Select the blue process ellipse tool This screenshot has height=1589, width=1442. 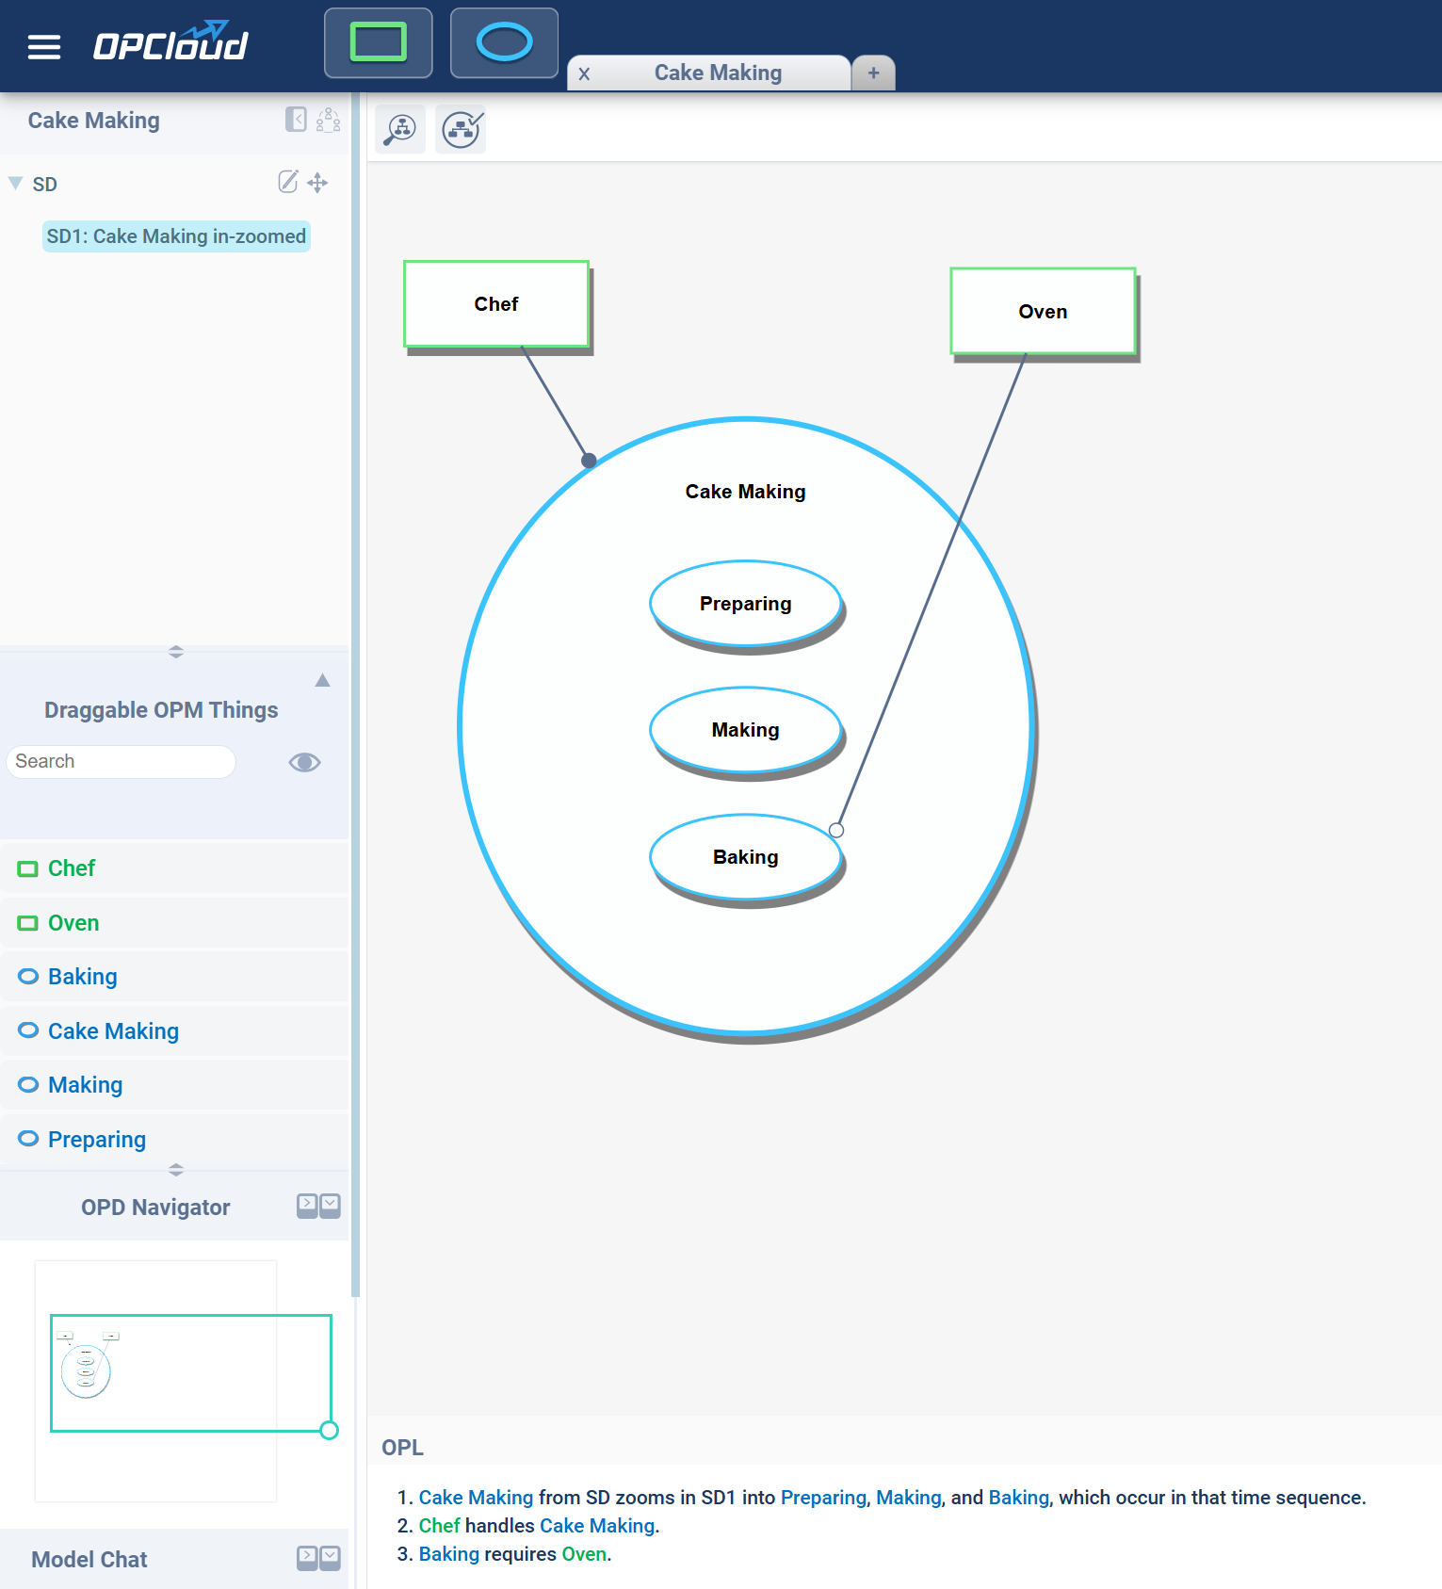pos(504,43)
